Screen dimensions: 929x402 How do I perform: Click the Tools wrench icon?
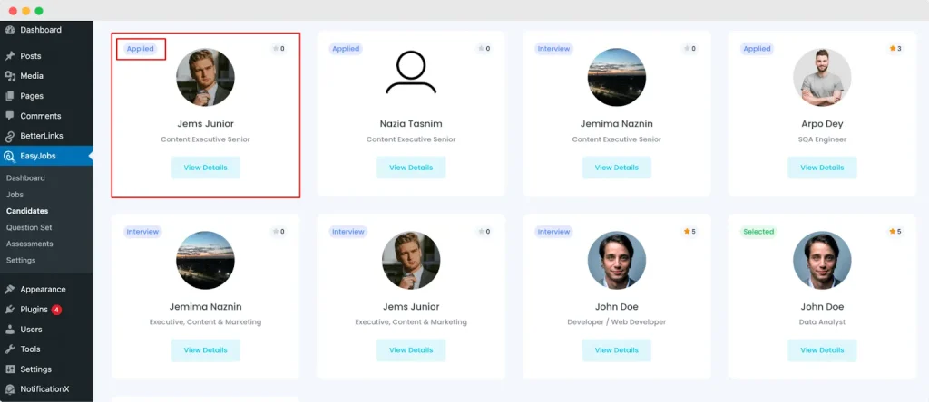[10, 349]
